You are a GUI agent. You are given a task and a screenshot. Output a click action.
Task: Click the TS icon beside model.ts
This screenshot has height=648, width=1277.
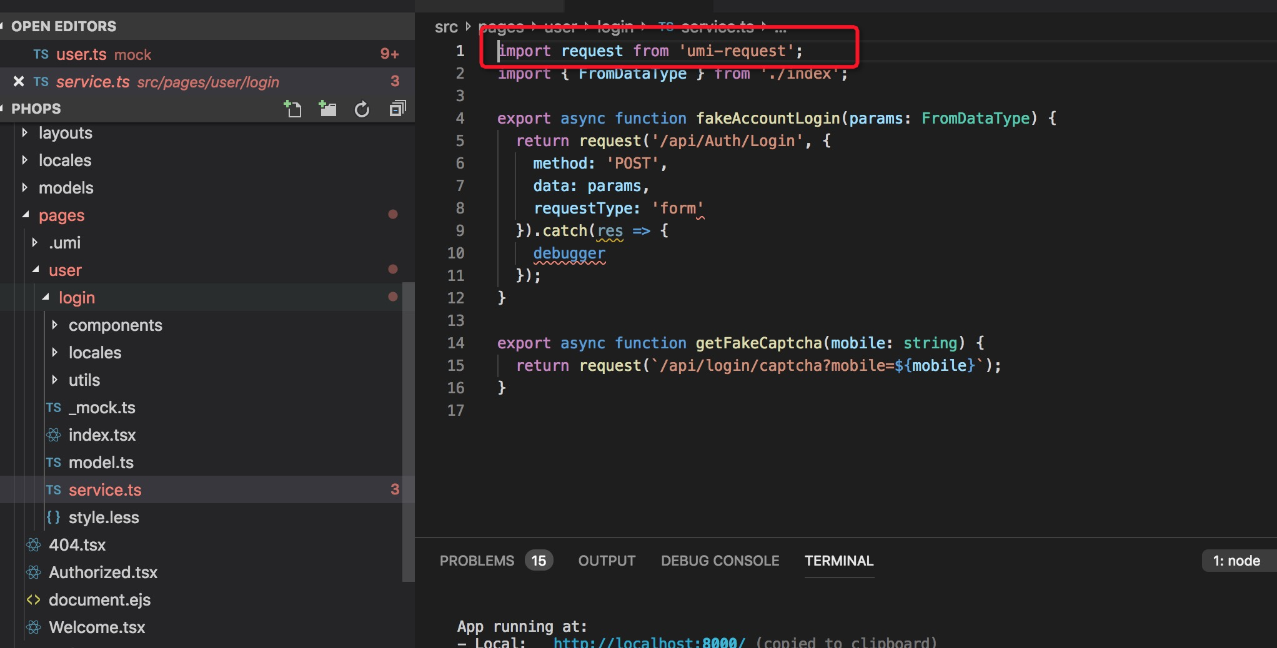pos(54,463)
